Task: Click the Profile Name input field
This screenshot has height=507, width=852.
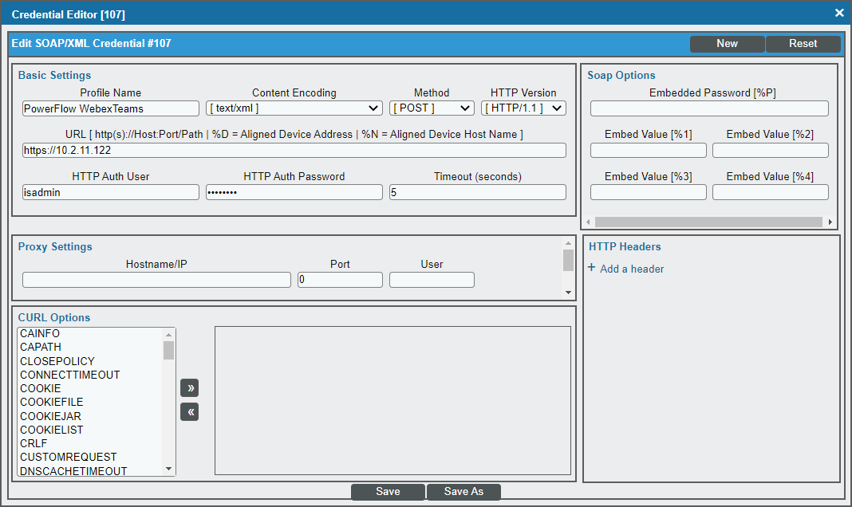Action: (110, 108)
